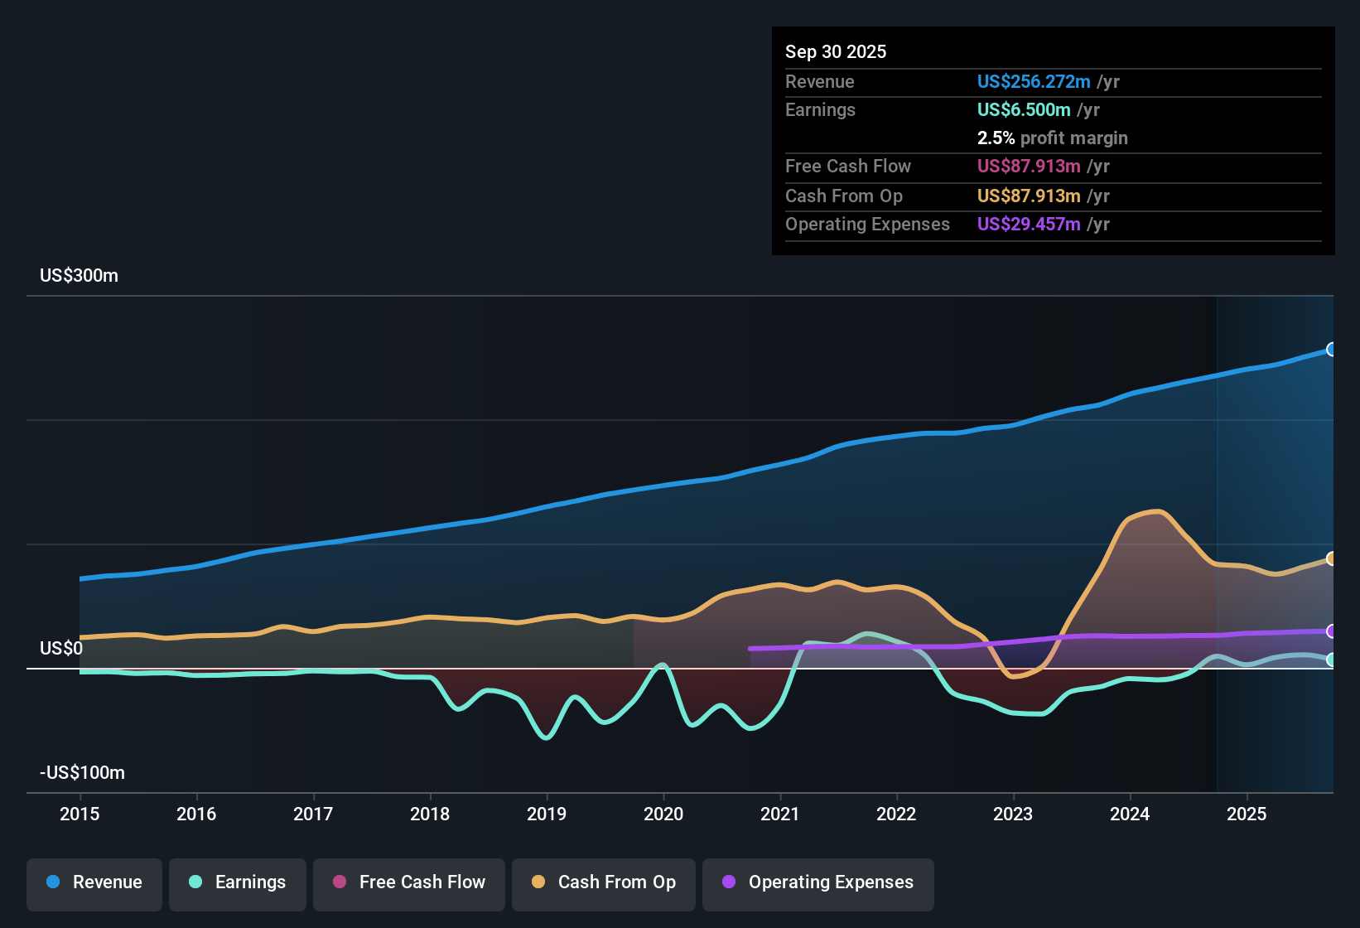Click the blue Revenue legend dot

click(x=51, y=882)
